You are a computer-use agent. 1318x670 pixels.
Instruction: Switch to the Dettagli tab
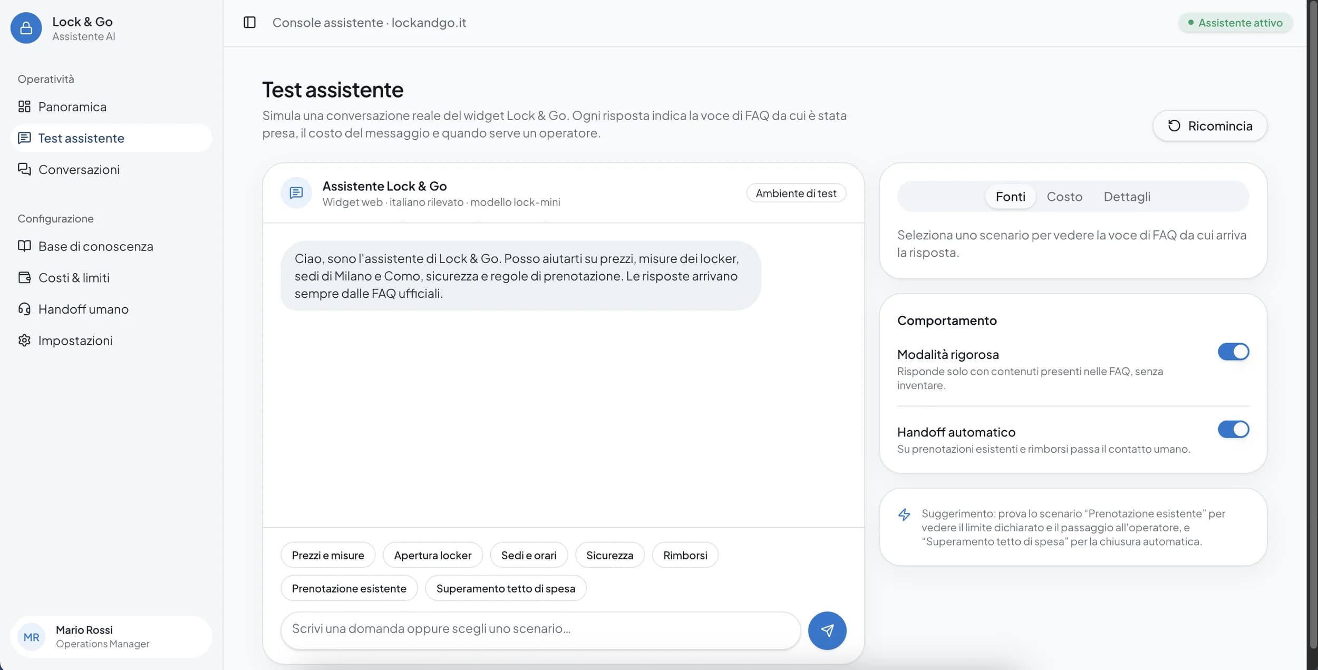click(x=1127, y=197)
